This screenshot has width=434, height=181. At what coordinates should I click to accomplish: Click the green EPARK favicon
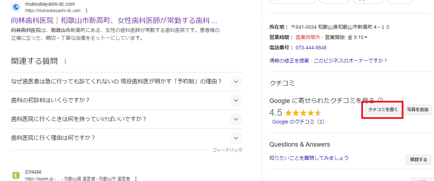(16, 175)
